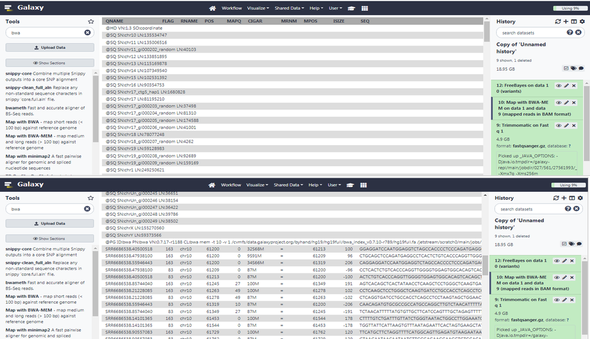Open User dropdown in lower masthead
Screen dimensions: 590x339
334,185
